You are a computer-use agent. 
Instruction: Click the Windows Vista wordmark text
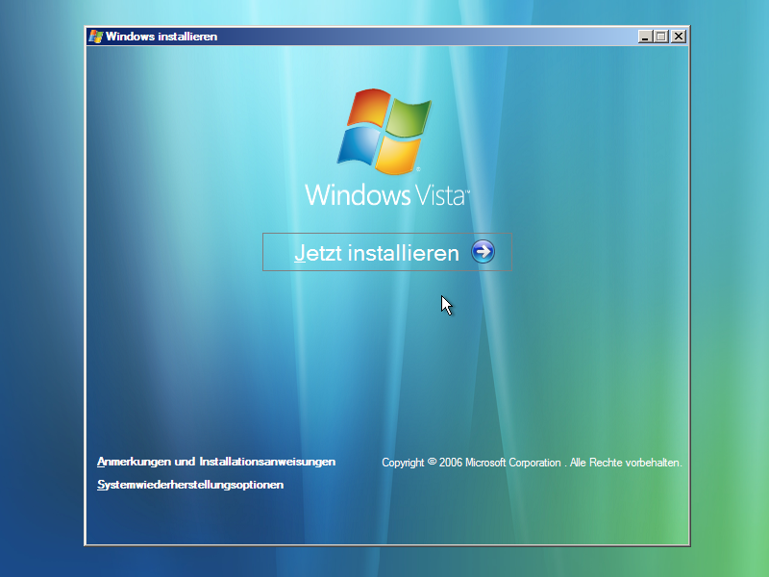[387, 195]
